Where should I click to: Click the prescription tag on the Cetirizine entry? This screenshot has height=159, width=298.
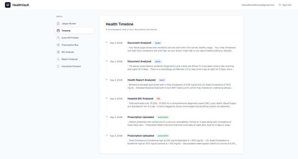(x=163, y=117)
